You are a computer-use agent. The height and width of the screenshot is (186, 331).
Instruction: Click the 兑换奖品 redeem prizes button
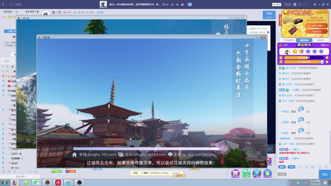point(316,32)
